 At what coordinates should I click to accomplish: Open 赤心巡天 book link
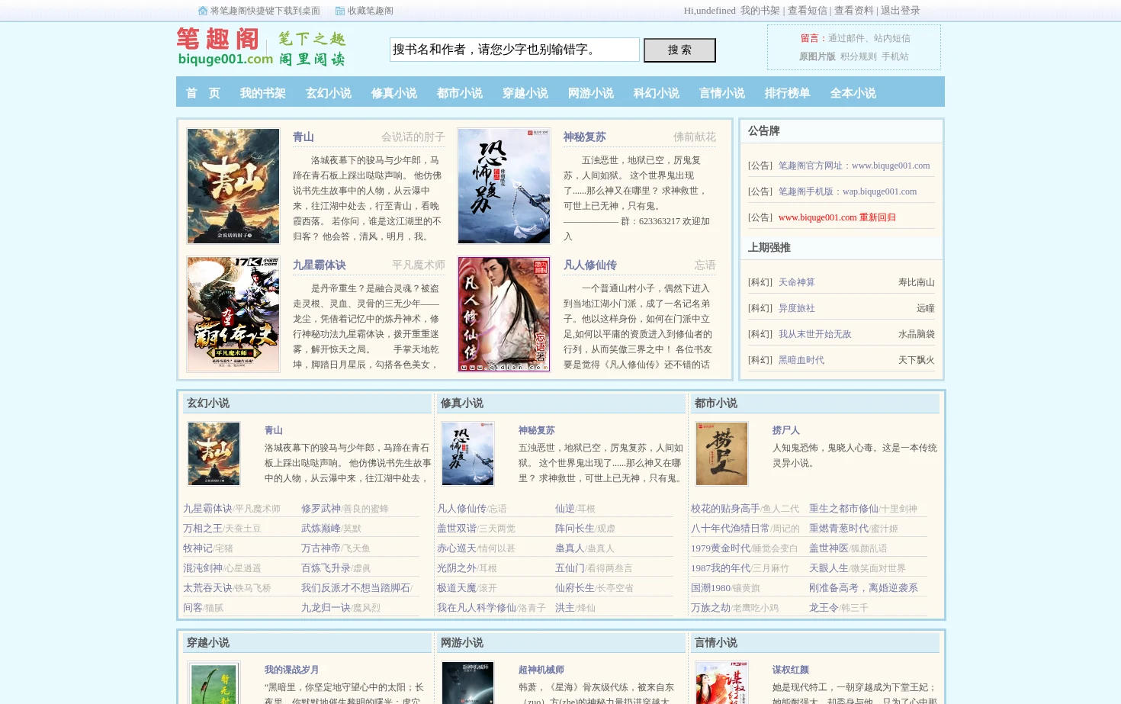pos(457,548)
